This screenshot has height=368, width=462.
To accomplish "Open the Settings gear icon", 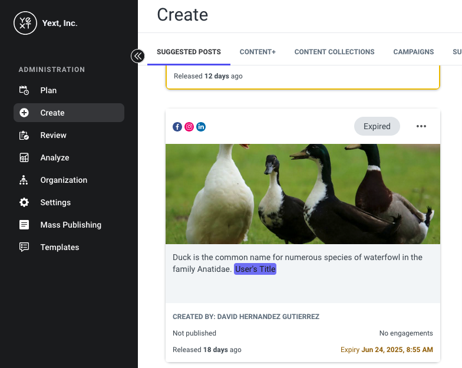I will click(24, 202).
